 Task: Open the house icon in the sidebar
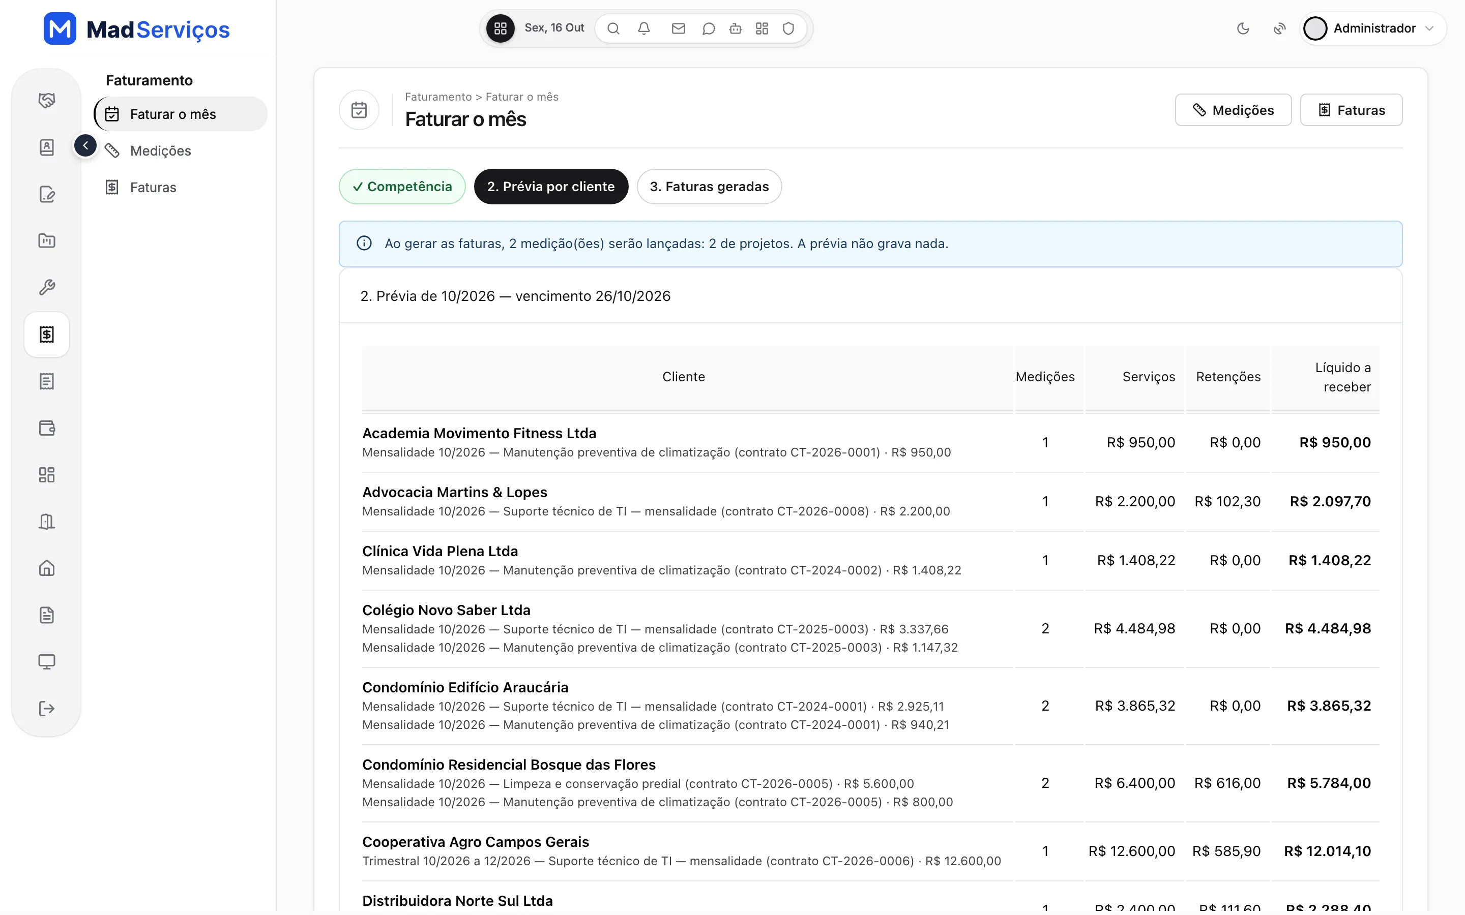[47, 568]
